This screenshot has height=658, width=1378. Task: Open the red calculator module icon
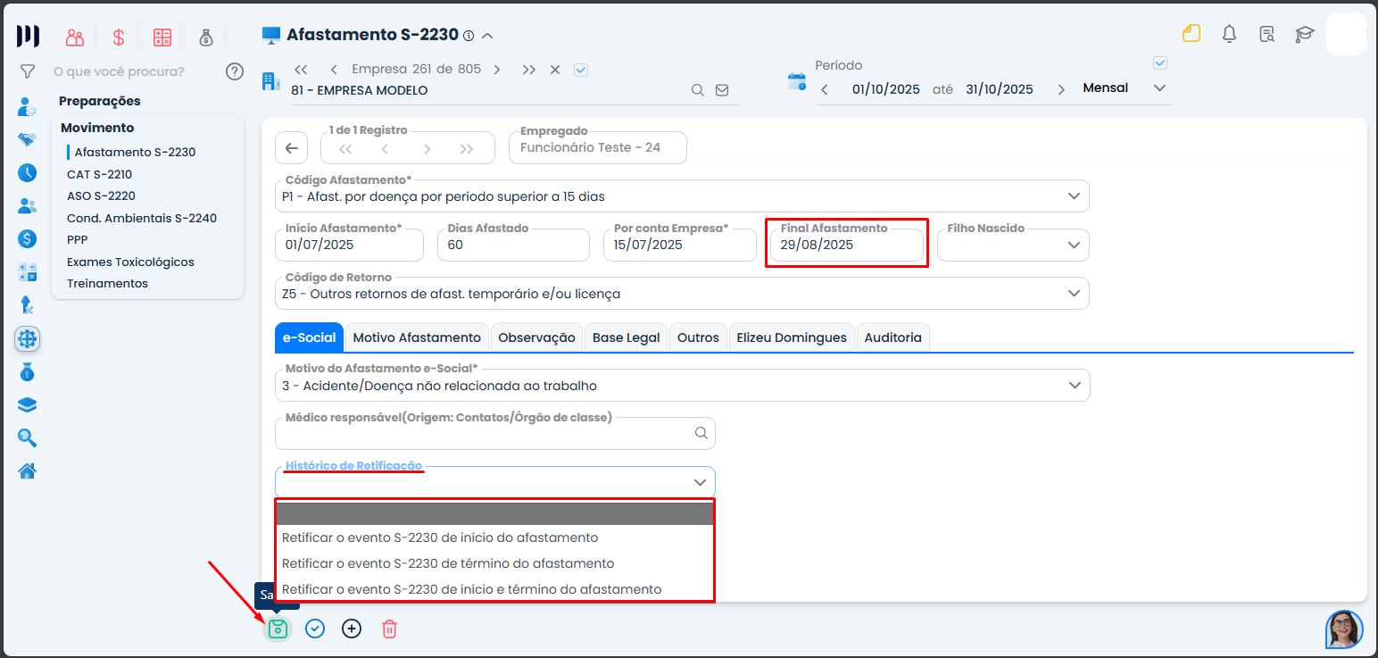point(162,37)
